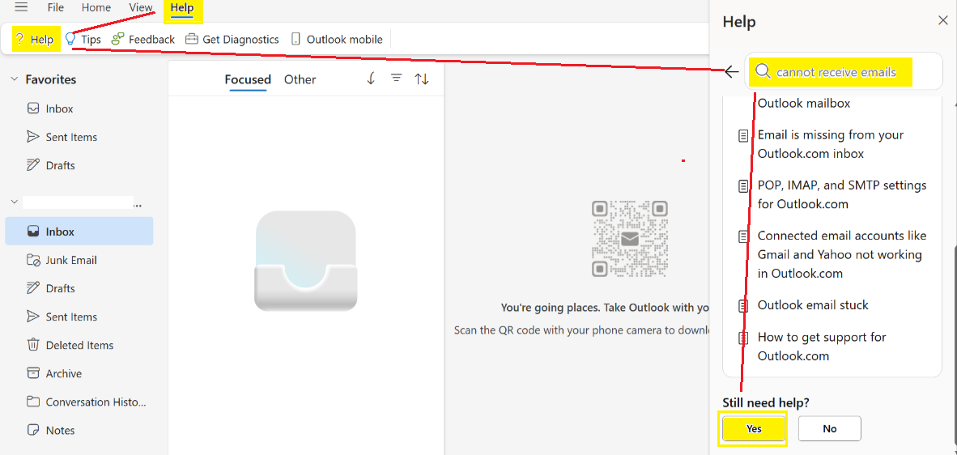The image size is (957, 455).
Task: Collapse the Favorites section
Action: [x=14, y=79]
